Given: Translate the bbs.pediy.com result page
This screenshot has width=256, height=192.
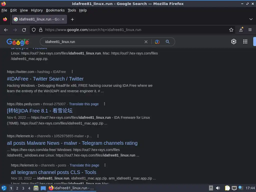Looking at the screenshot, I should 84,104.
